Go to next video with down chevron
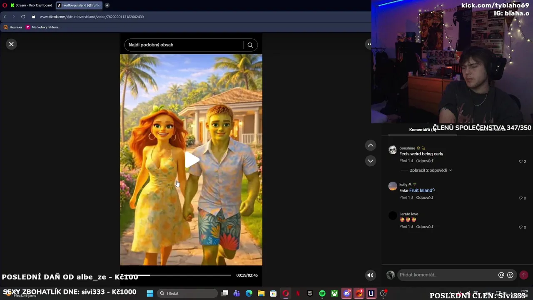The height and width of the screenshot is (300, 533). (370, 161)
